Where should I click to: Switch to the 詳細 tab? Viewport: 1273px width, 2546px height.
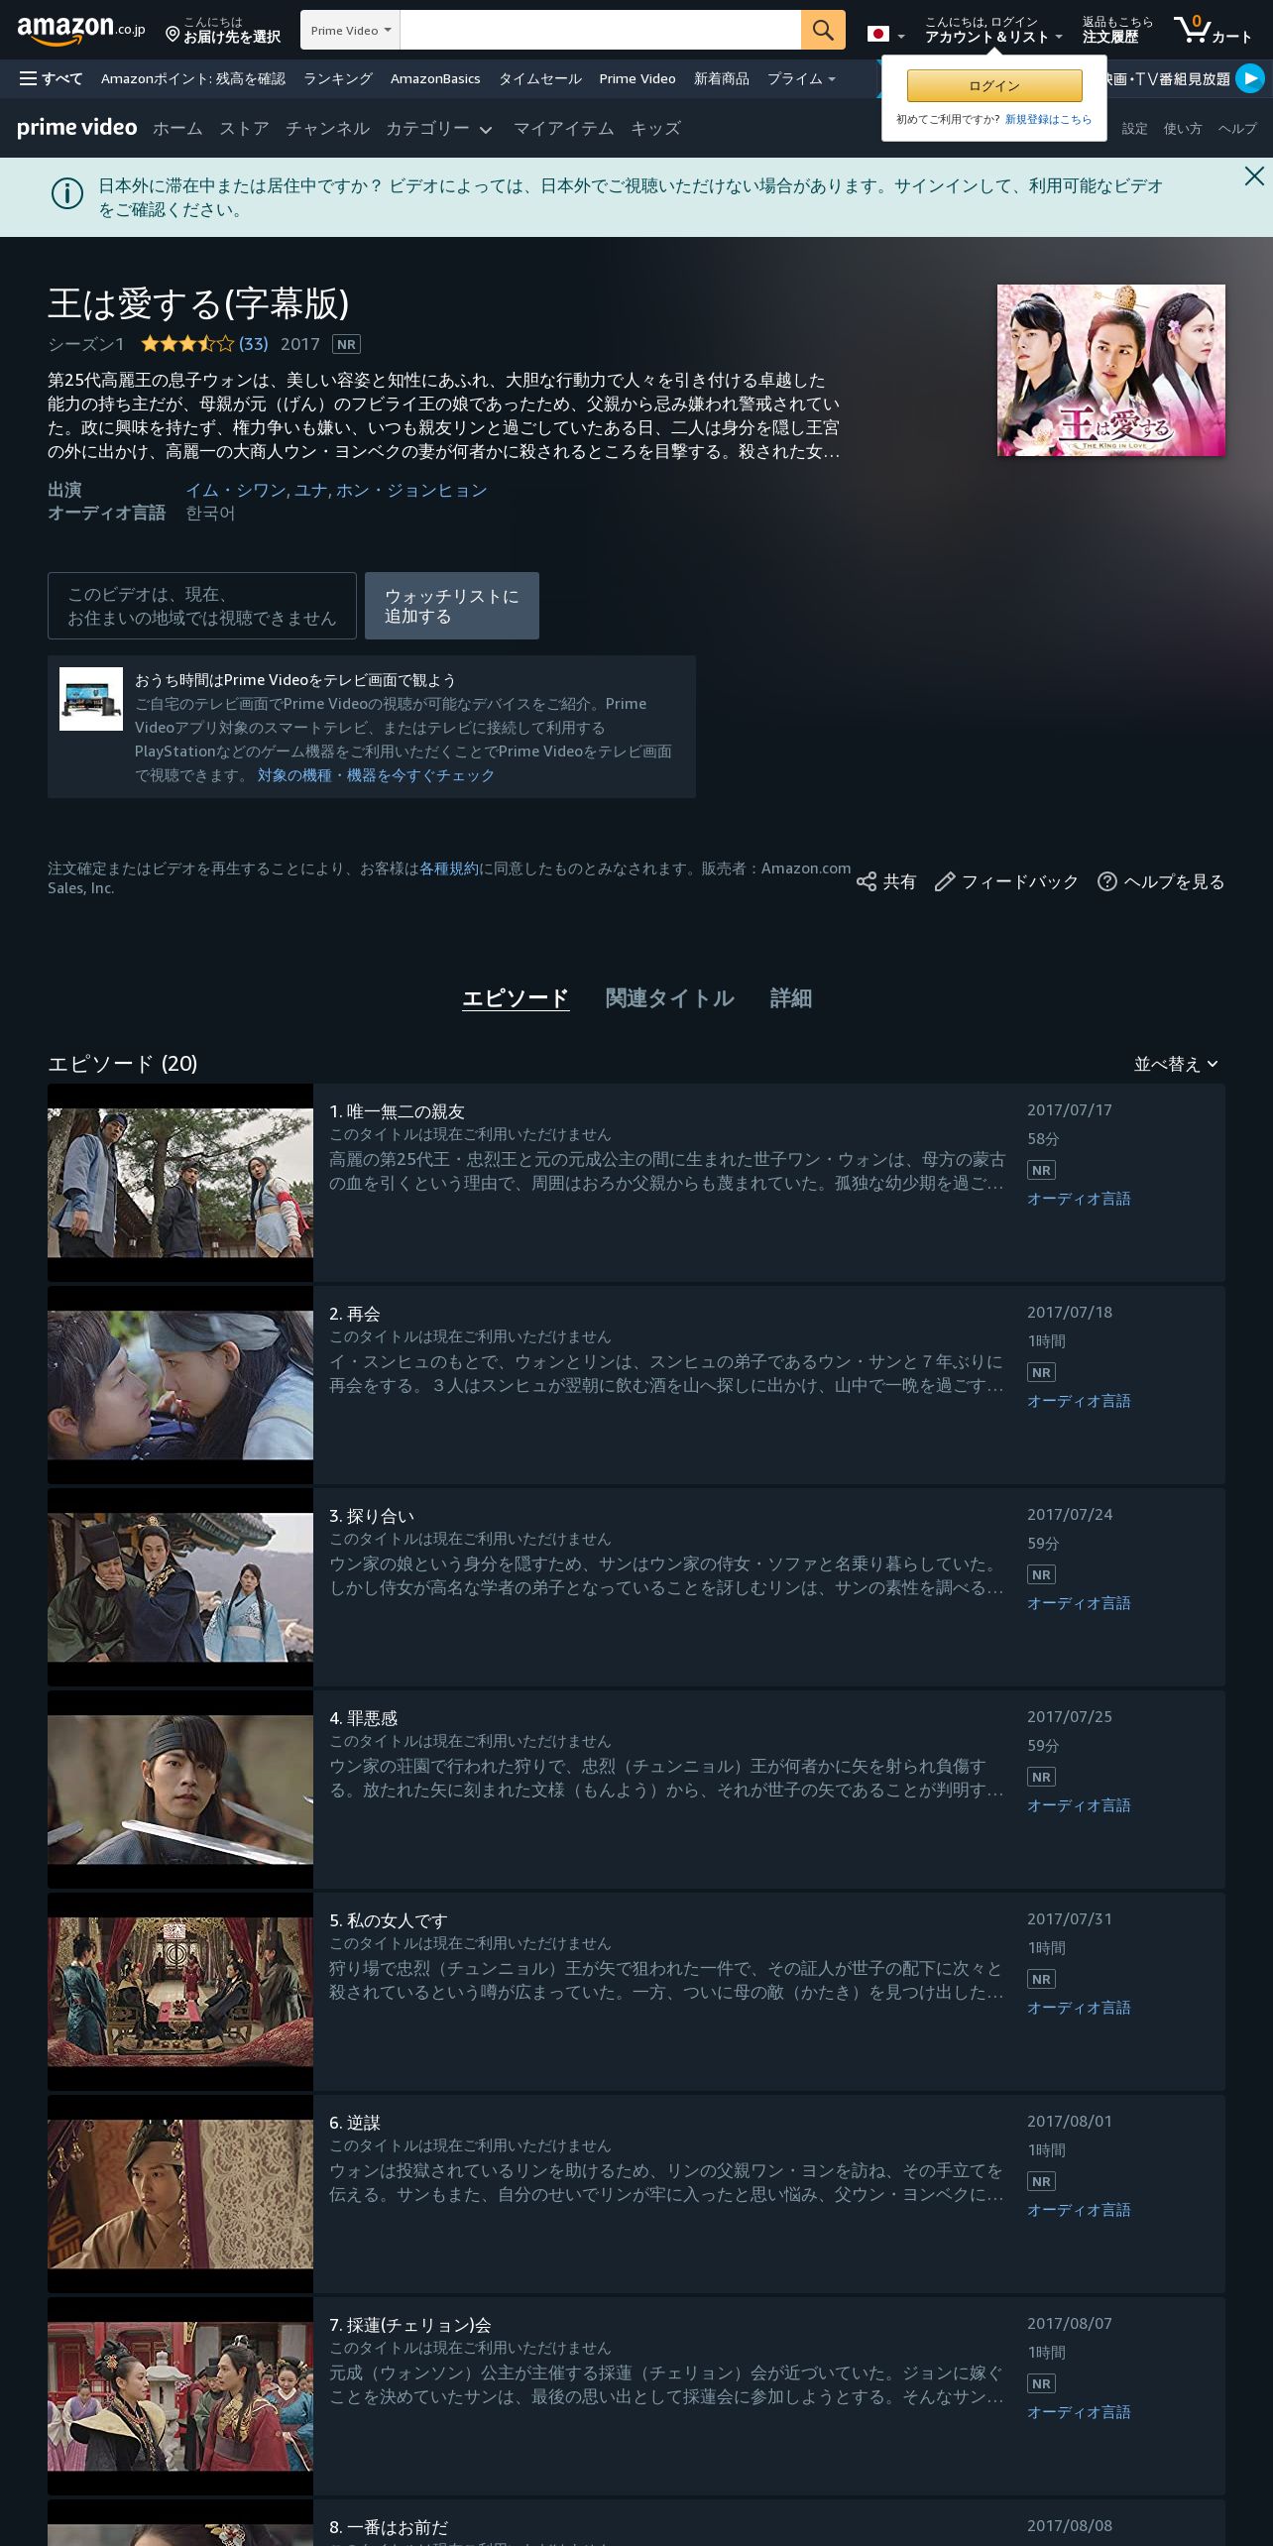point(790,998)
